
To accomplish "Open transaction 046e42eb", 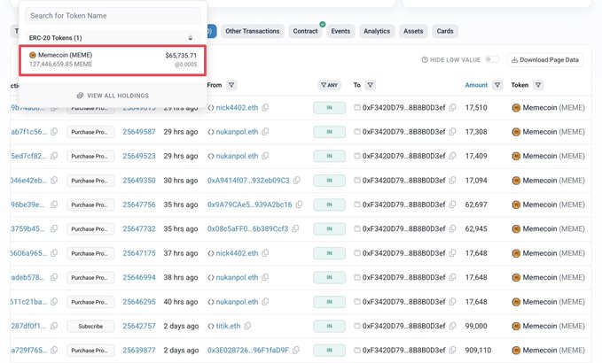I will [x=29, y=180].
